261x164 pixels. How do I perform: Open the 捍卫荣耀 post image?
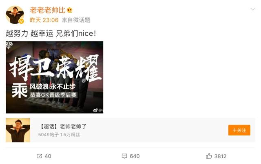pos(54,77)
